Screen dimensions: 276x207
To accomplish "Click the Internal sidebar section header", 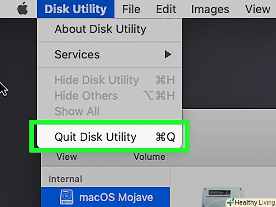I will (65, 179).
